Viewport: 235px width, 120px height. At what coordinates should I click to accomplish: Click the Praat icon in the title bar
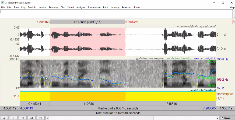[2, 2]
